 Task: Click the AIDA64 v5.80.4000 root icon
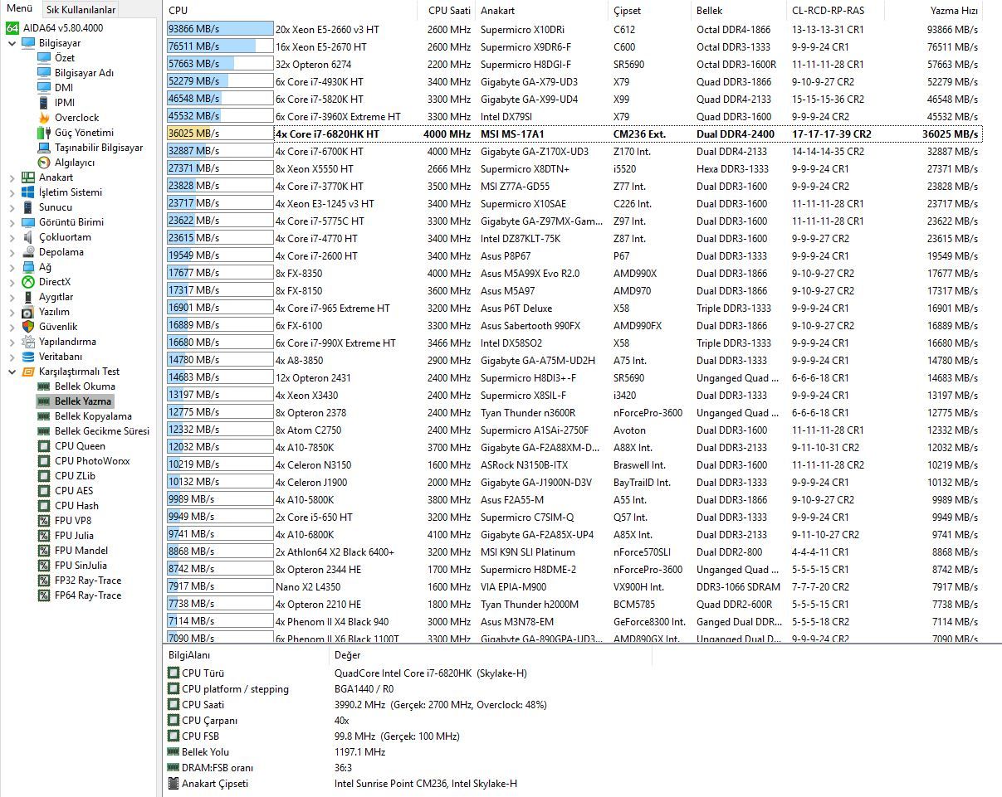tap(12, 27)
